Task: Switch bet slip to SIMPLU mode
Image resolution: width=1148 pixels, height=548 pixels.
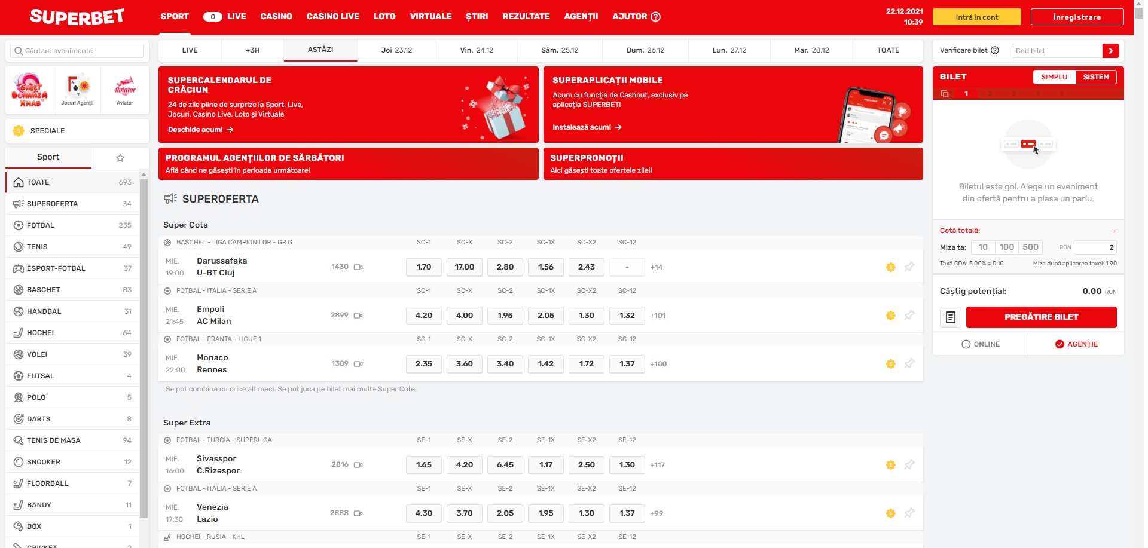Action: (1054, 77)
